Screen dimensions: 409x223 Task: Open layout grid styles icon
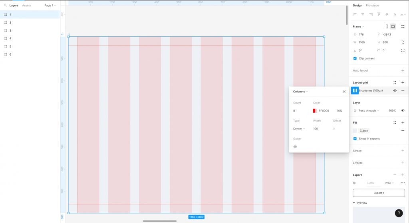click(x=395, y=82)
